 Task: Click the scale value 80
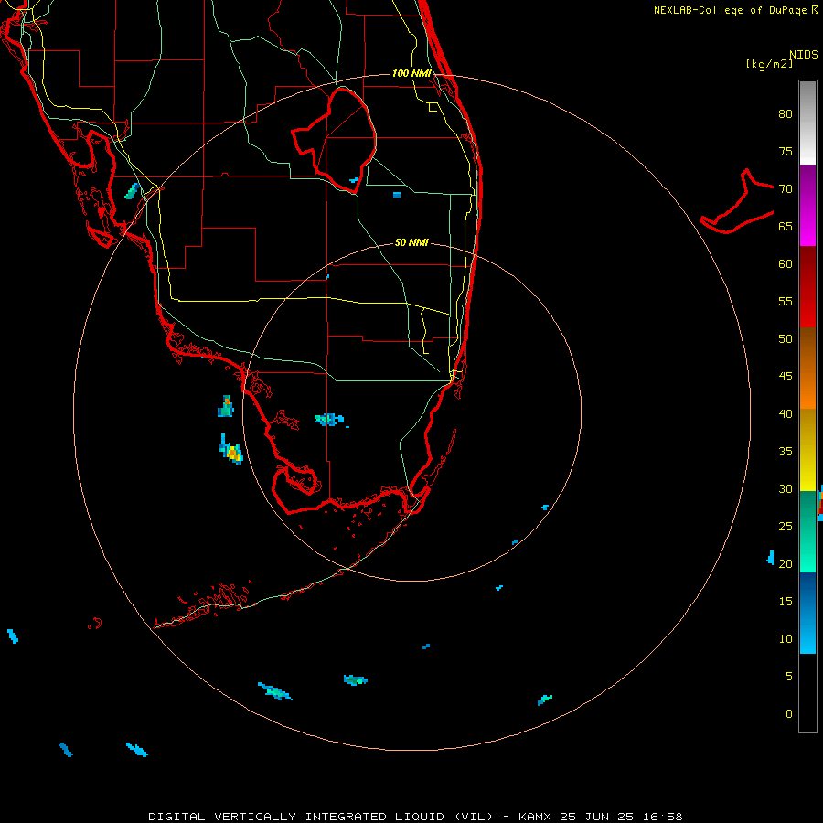pos(786,114)
